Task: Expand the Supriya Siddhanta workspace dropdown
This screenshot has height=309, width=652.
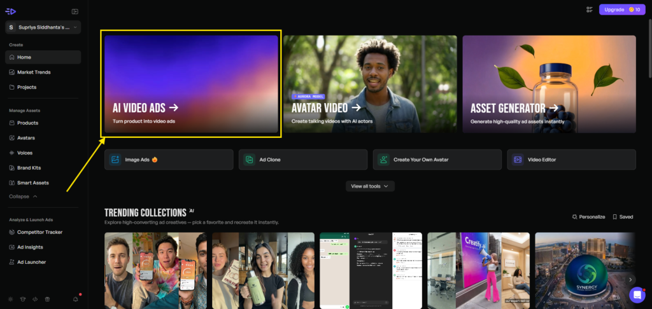Action: point(43,27)
